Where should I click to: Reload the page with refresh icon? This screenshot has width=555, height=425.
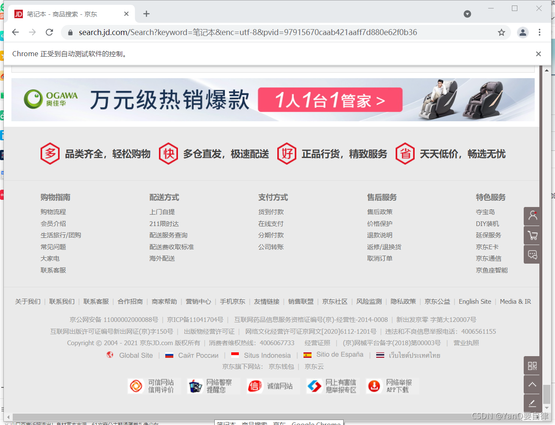[49, 32]
